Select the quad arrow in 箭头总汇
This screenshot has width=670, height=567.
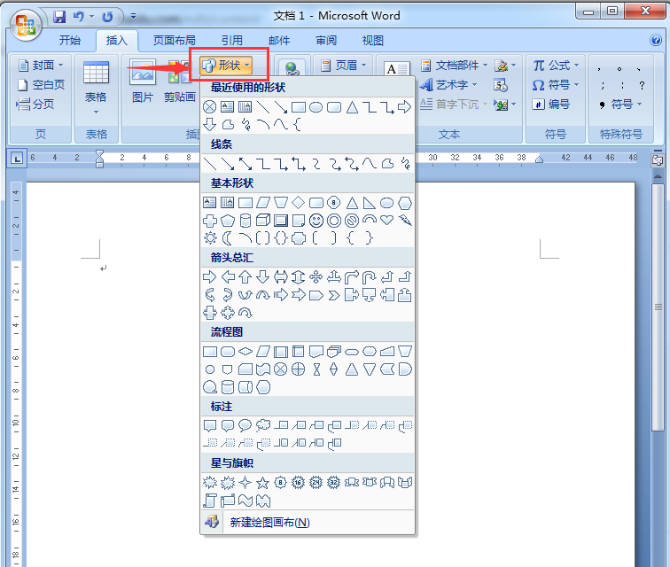[316, 277]
